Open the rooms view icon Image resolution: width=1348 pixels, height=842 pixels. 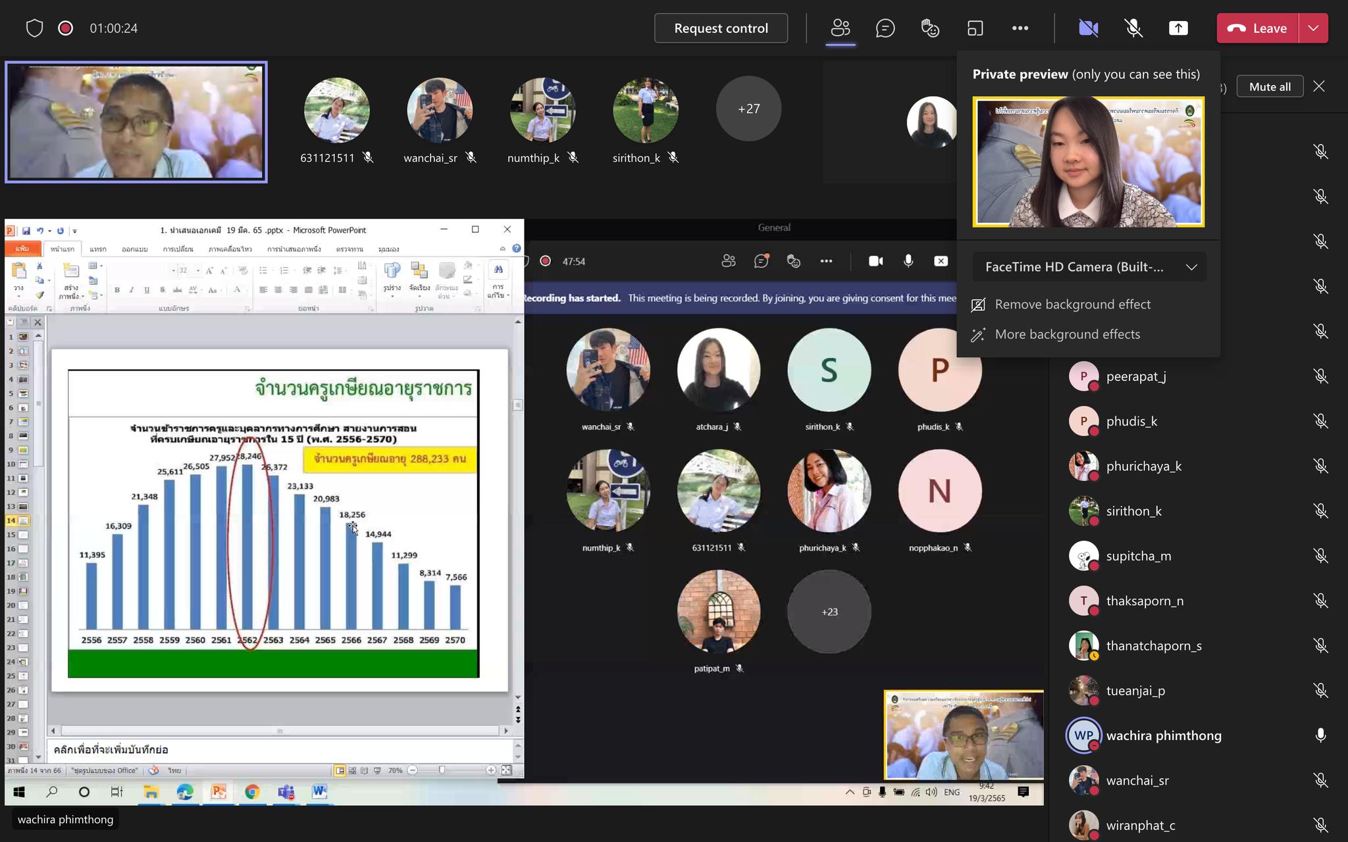pyautogui.click(x=975, y=28)
